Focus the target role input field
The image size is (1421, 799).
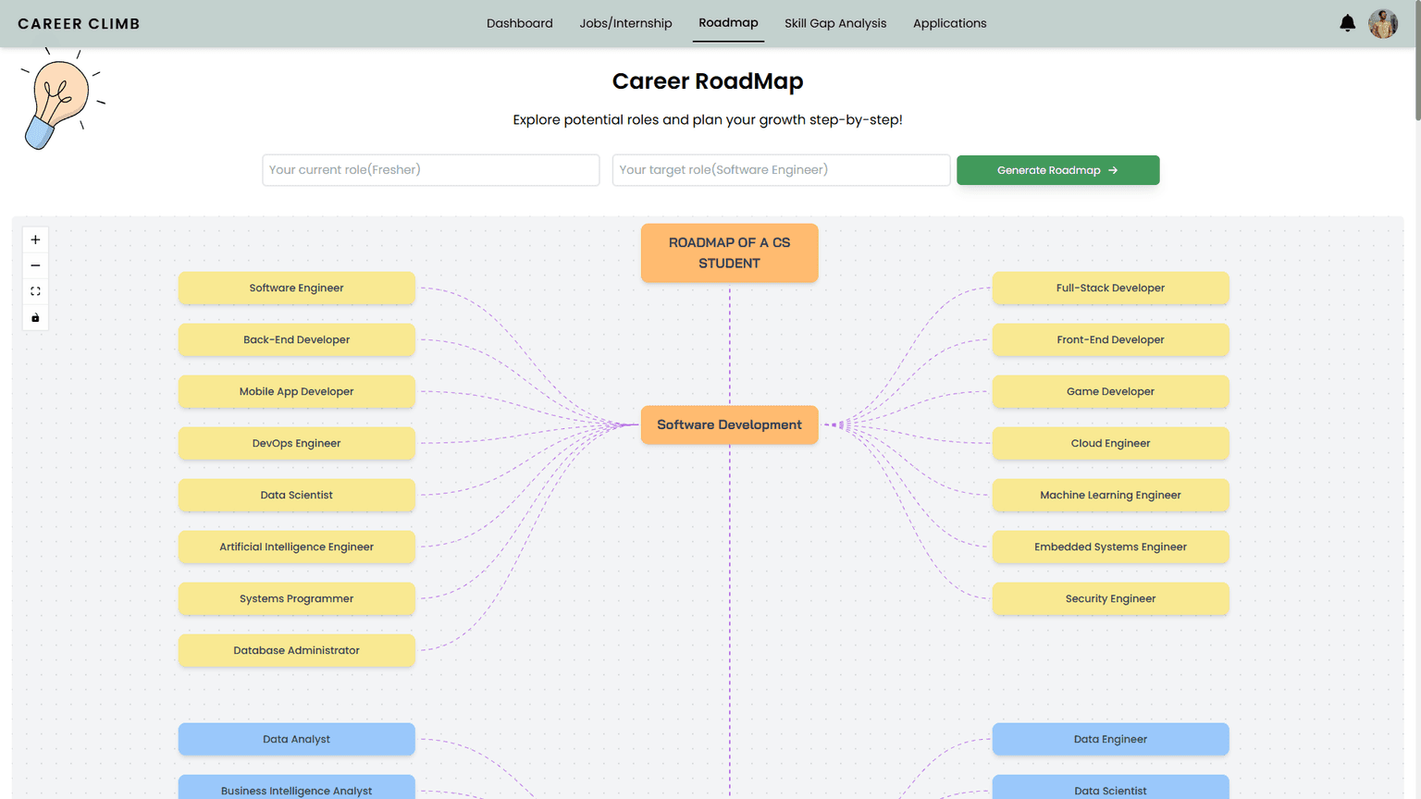coord(781,170)
